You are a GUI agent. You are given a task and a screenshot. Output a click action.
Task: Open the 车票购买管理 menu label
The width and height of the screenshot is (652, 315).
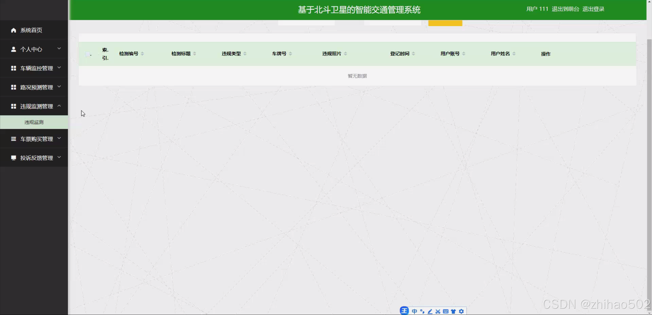click(36, 139)
